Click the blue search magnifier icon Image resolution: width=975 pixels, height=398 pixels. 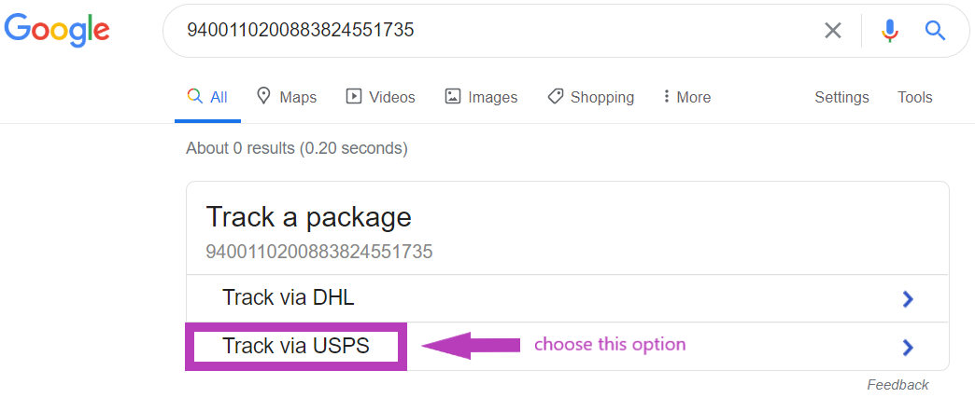tap(936, 31)
